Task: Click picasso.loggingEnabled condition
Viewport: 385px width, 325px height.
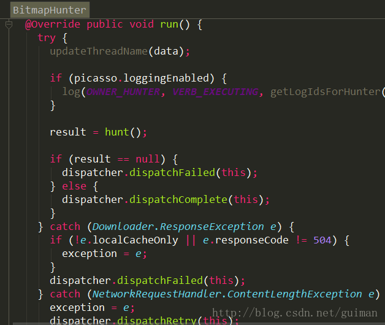Action: click(142, 78)
